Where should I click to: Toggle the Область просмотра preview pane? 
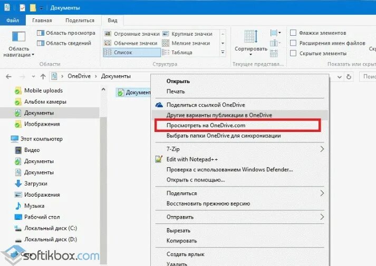[x=66, y=33]
